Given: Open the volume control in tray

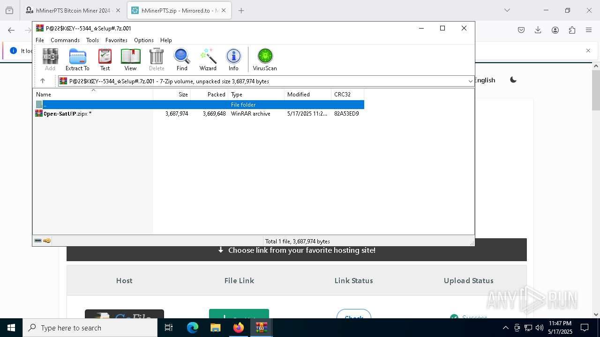Looking at the screenshot, I should coord(540,328).
